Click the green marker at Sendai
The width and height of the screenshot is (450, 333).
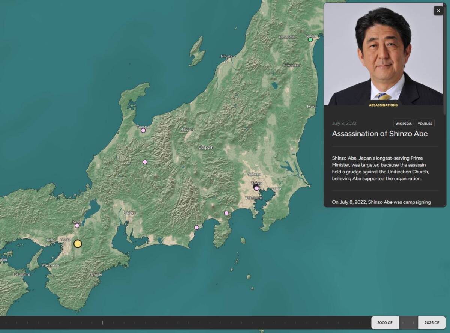coord(310,39)
